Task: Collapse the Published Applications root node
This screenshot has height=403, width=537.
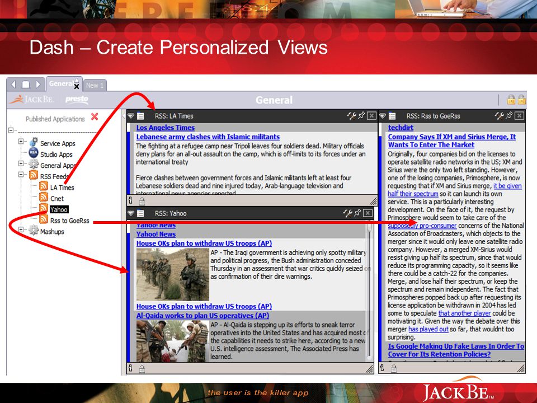Action: (11, 130)
